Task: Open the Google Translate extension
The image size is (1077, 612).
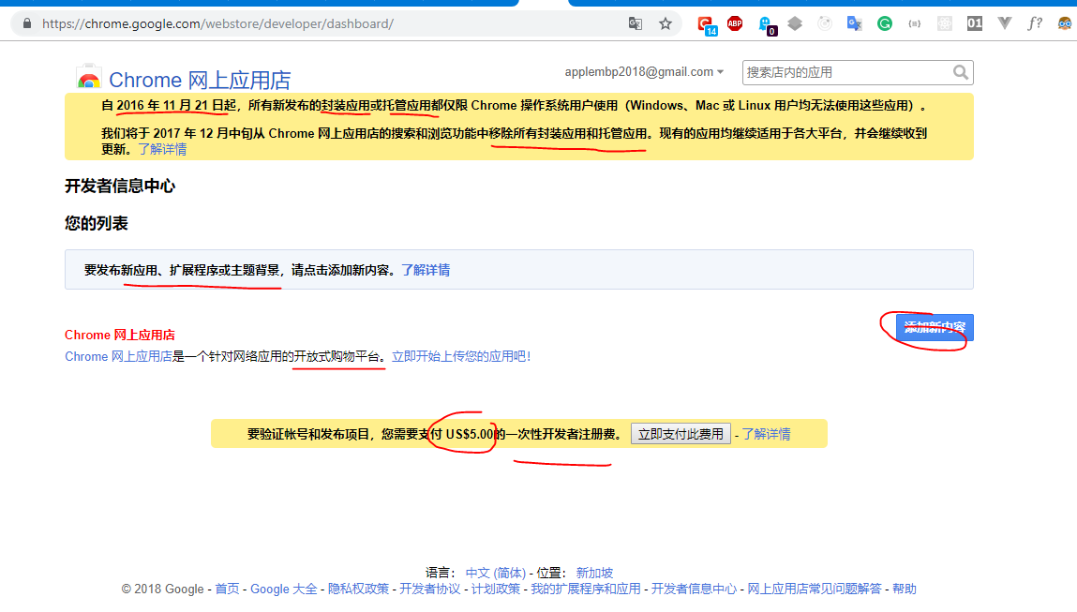Action: pyautogui.click(x=855, y=23)
